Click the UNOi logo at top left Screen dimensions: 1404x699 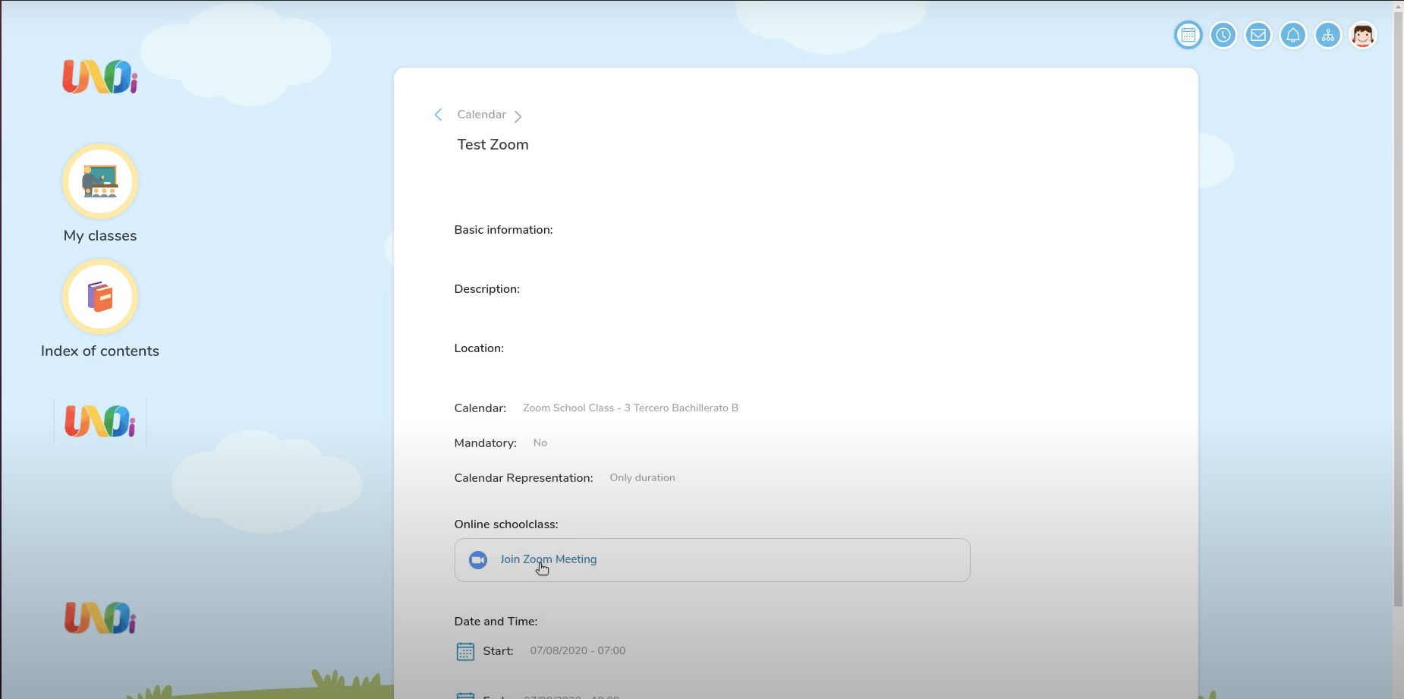(x=100, y=77)
